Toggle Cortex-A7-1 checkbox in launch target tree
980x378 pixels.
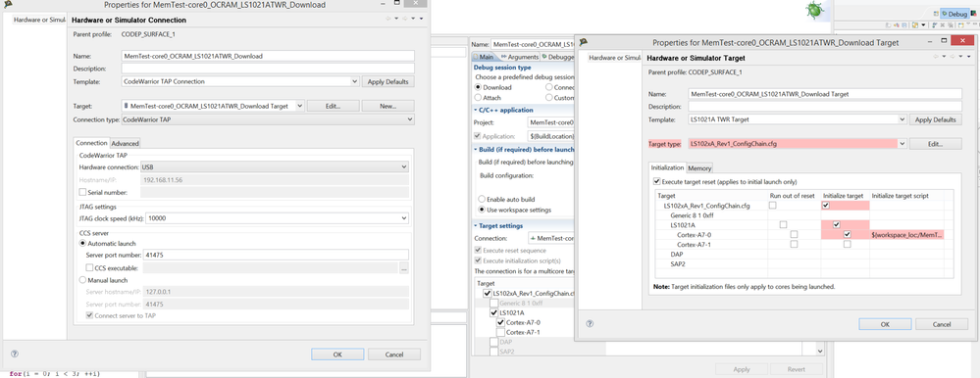[x=500, y=333]
